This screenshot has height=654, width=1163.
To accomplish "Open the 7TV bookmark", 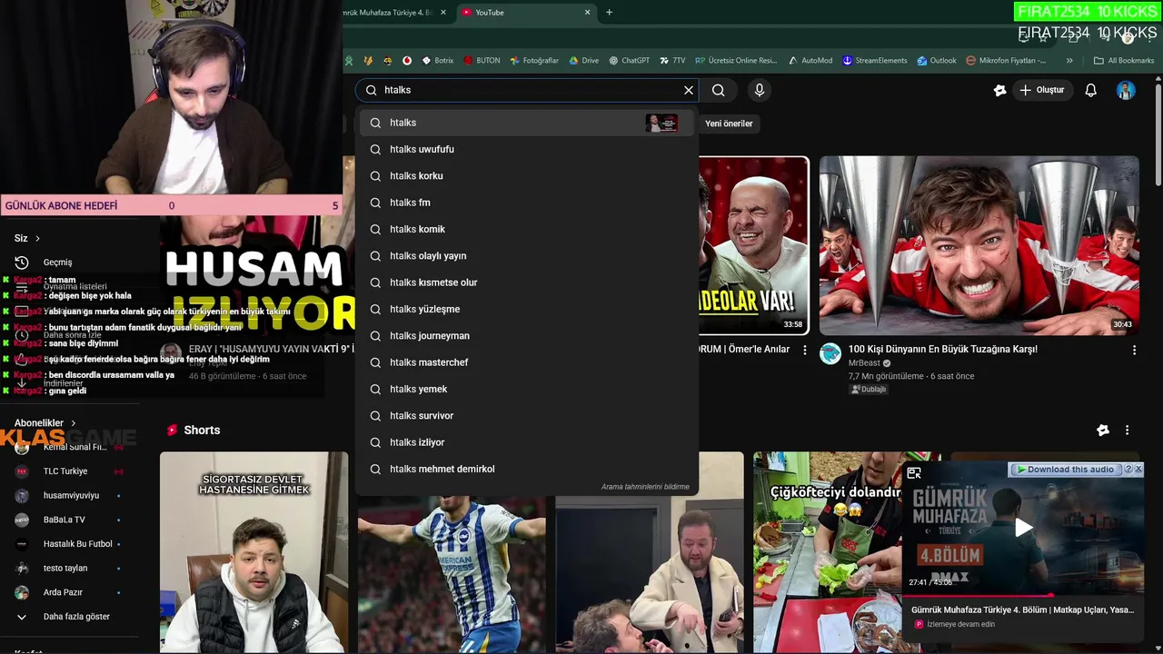I will [x=672, y=61].
